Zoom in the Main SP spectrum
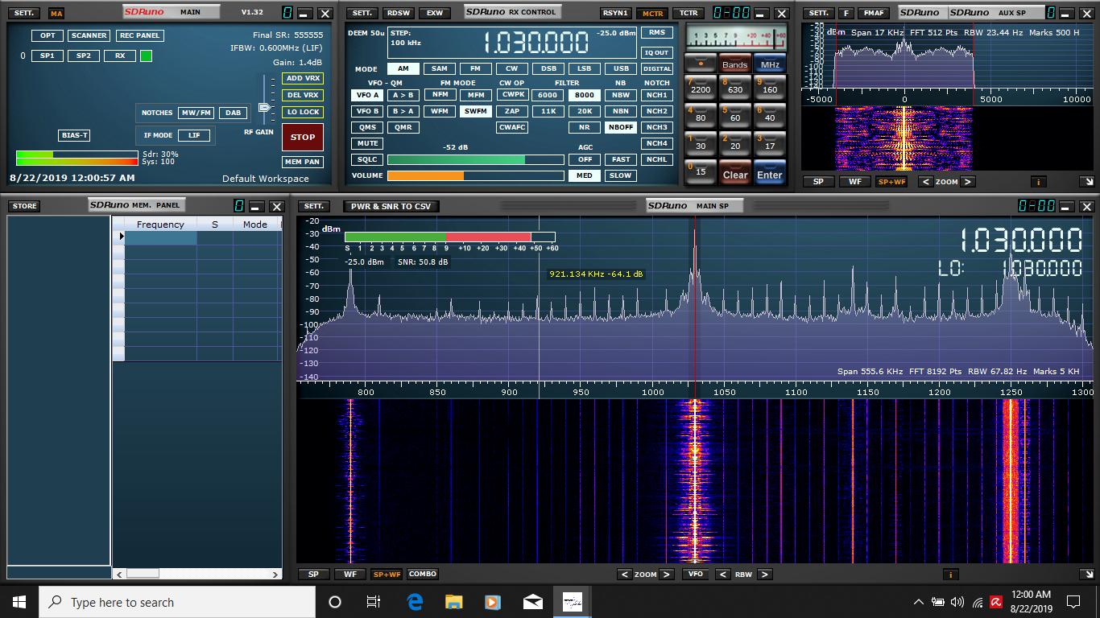Image resolution: width=1100 pixels, height=618 pixels. coord(667,575)
